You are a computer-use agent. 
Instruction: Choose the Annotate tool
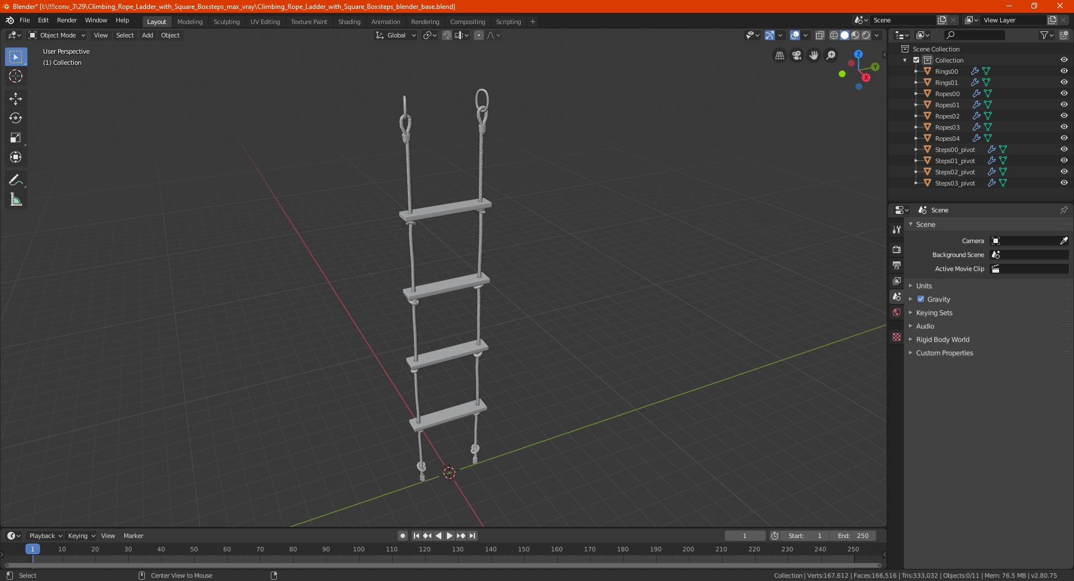coord(16,180)
